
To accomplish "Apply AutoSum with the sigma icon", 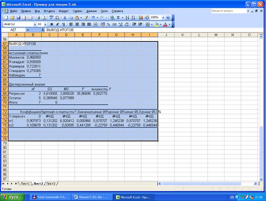I will [118, 18].
